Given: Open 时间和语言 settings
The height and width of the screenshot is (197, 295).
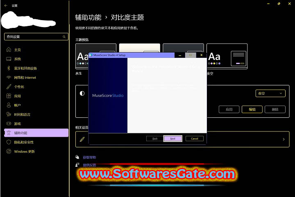Looking at the screenshot, I should (x=36, y=114).
